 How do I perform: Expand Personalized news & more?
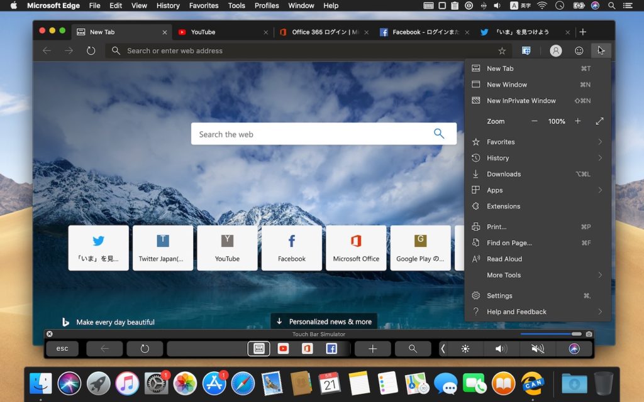click(x=324, y=322)
